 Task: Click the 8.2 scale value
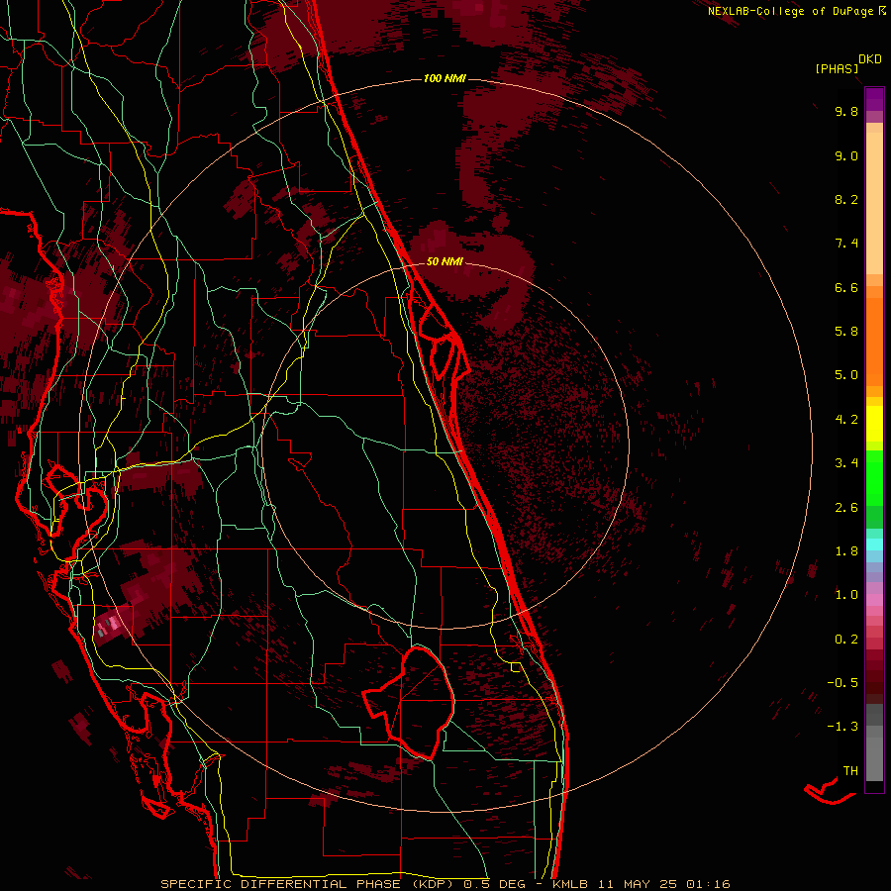846,199
